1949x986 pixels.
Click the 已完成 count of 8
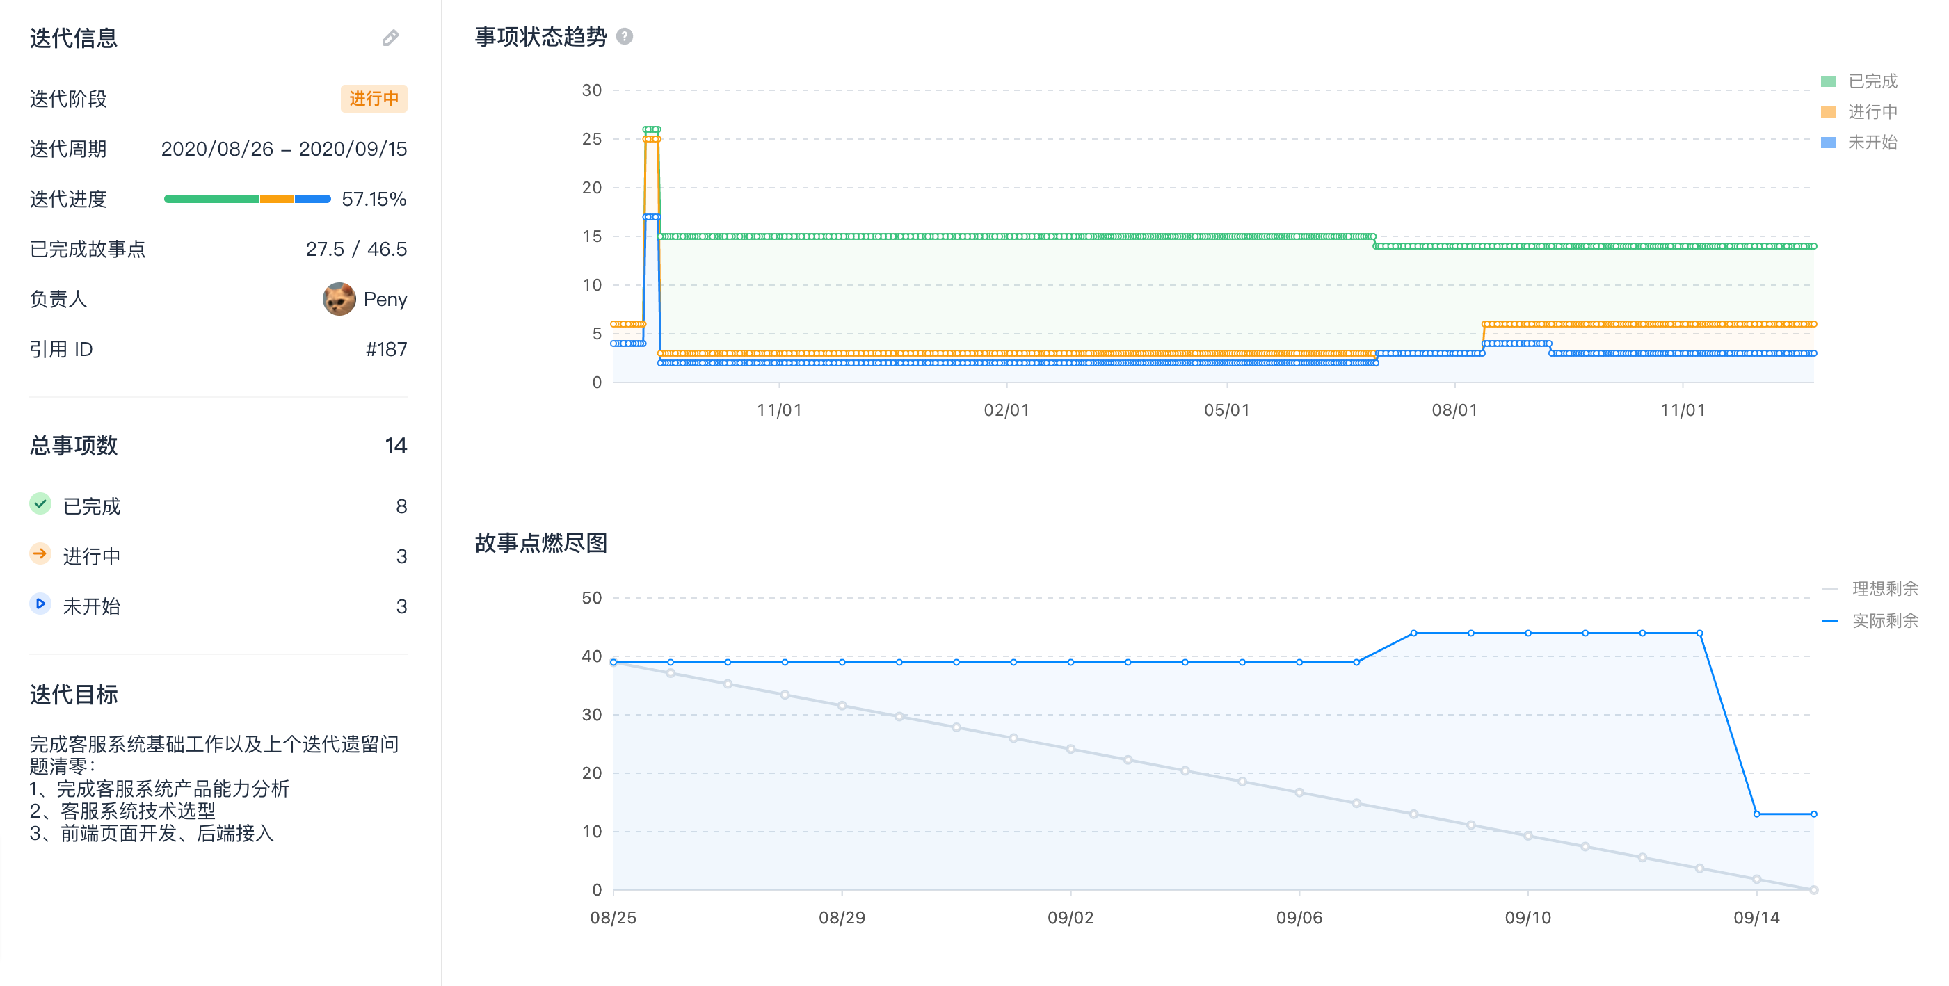pos(401,506)
